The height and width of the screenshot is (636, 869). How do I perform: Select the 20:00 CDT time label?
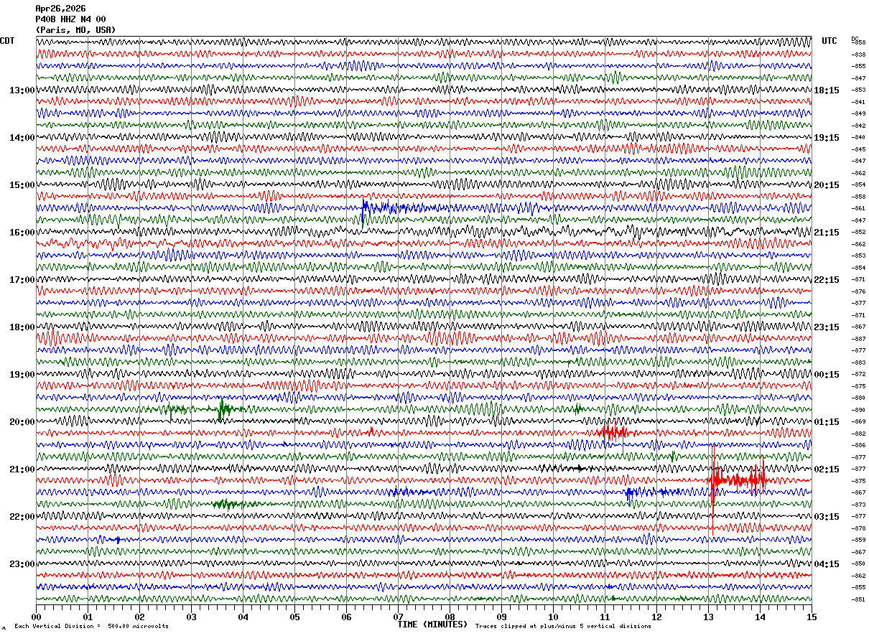click(22, 422)
